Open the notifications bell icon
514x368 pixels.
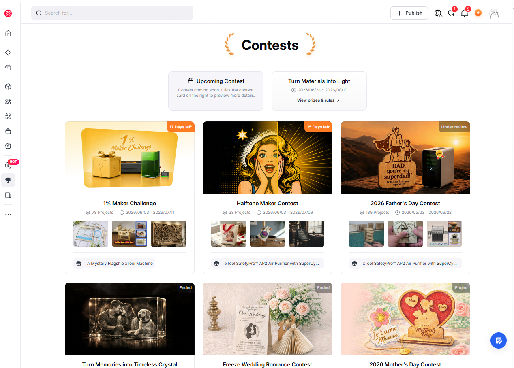tap(465, 13)
